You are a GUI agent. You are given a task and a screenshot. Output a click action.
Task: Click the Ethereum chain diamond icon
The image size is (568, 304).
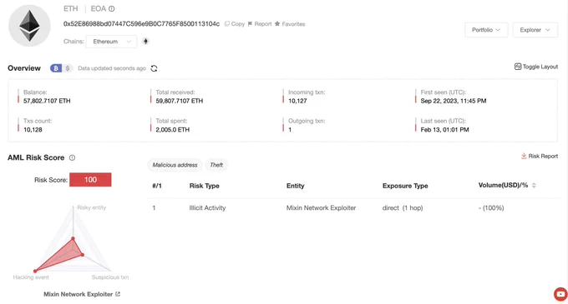[145, 41]
